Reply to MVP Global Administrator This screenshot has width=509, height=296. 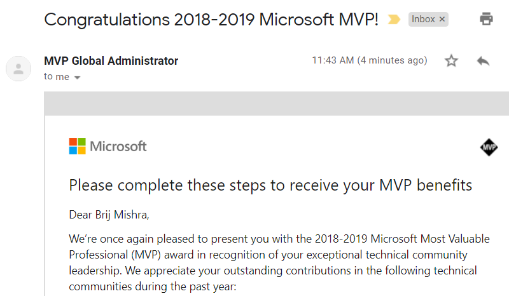(x=483, y=61)
